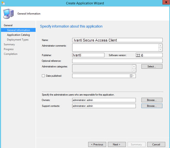This screenshot has width=170, height=148.
Task: Select the Progress step in sidebar
Action: click(x=8, y=49)
